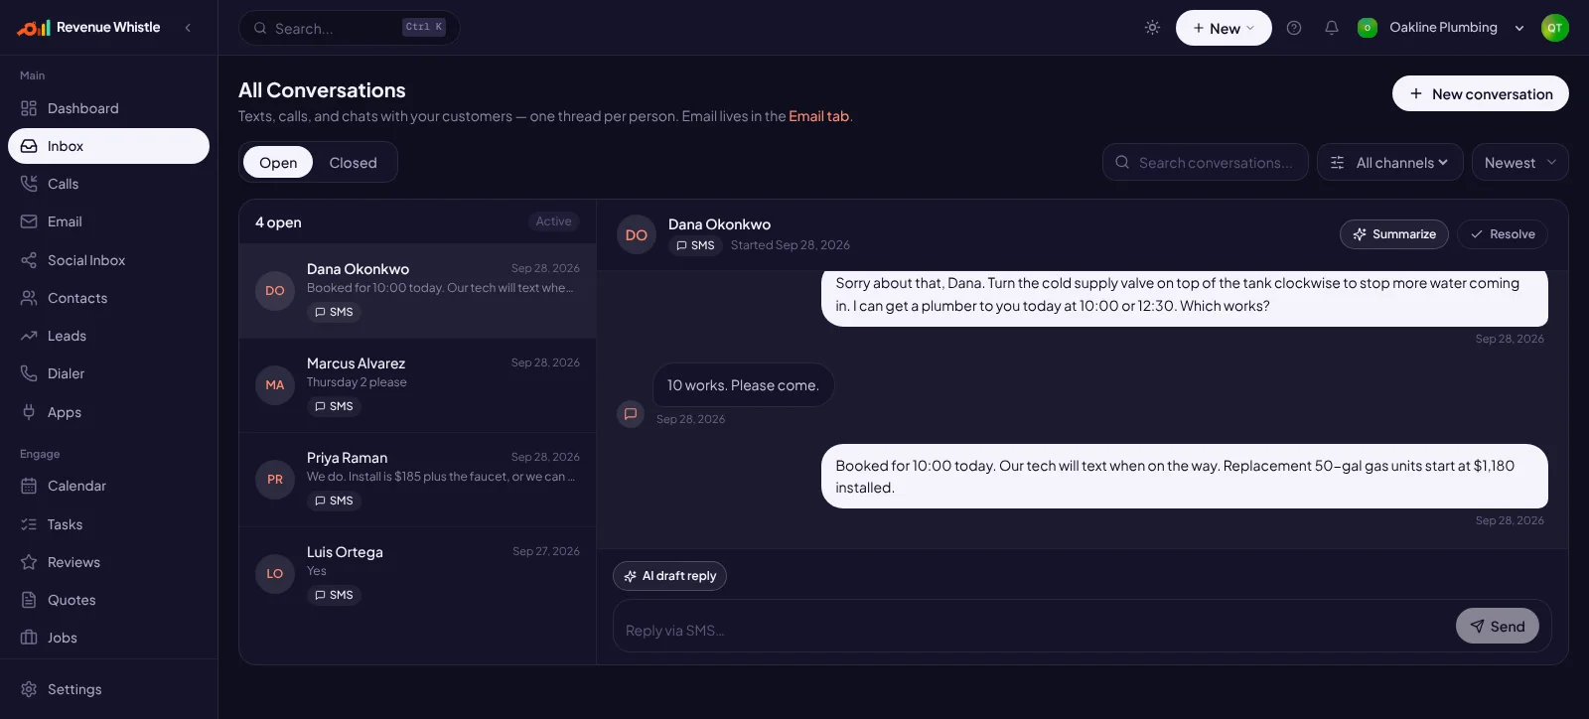
Task: Select the Inbox sidebar item
Action: [x=108, y=146]
